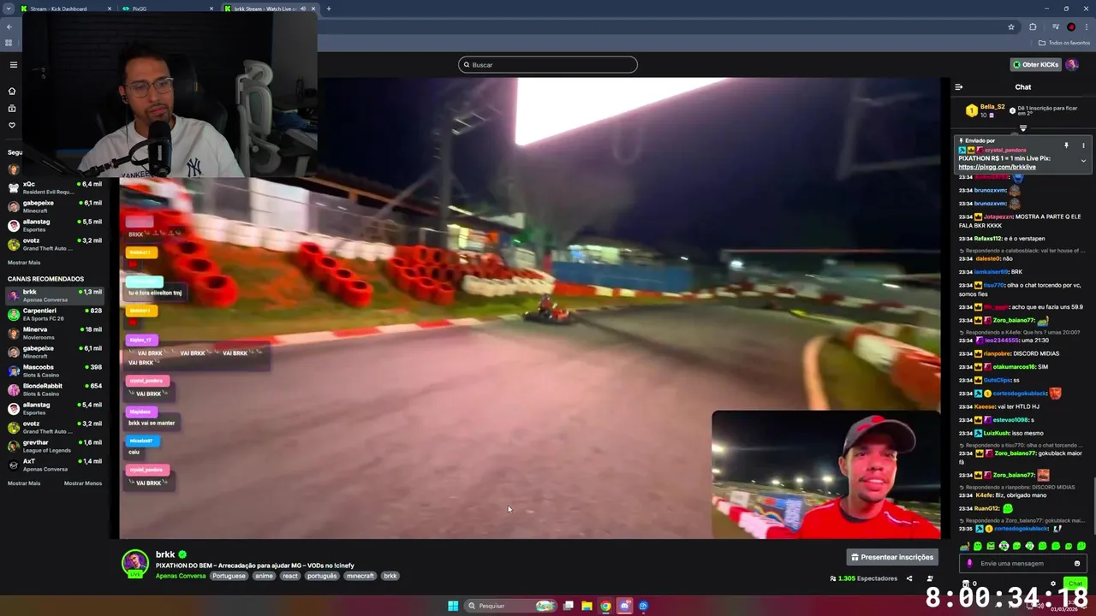Click the icon right of share
The height and width of the screenshot is (616, 1096).
(x=930, y=578)
